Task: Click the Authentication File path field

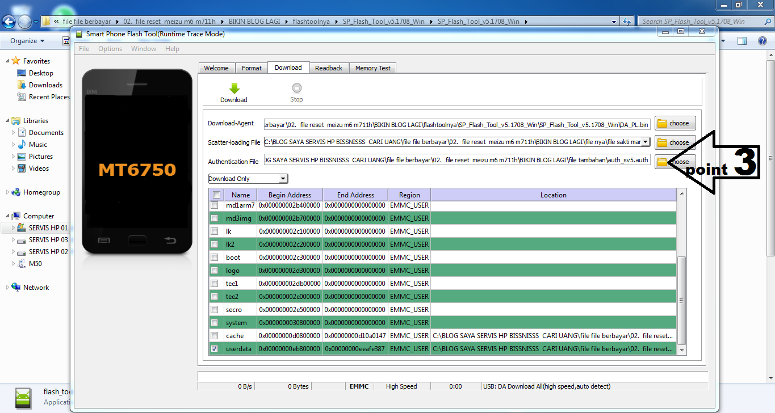Action: click(457, 161)
